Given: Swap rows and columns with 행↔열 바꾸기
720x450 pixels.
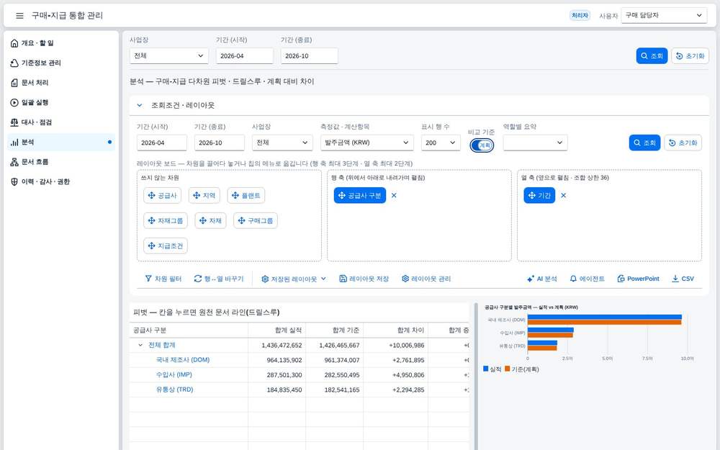Looking at the screenshot, I should pyautogui.click(x=219, y=279).
